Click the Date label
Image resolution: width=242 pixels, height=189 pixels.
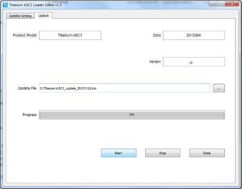pos(157,35)
